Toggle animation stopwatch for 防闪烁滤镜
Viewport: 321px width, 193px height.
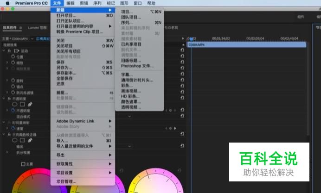pyautogui.click(x=13, y=92)
